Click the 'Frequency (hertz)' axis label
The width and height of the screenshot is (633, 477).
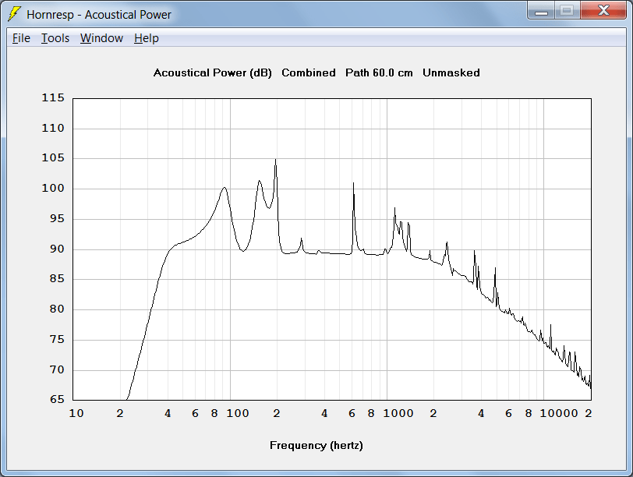(x=316, y=445)
